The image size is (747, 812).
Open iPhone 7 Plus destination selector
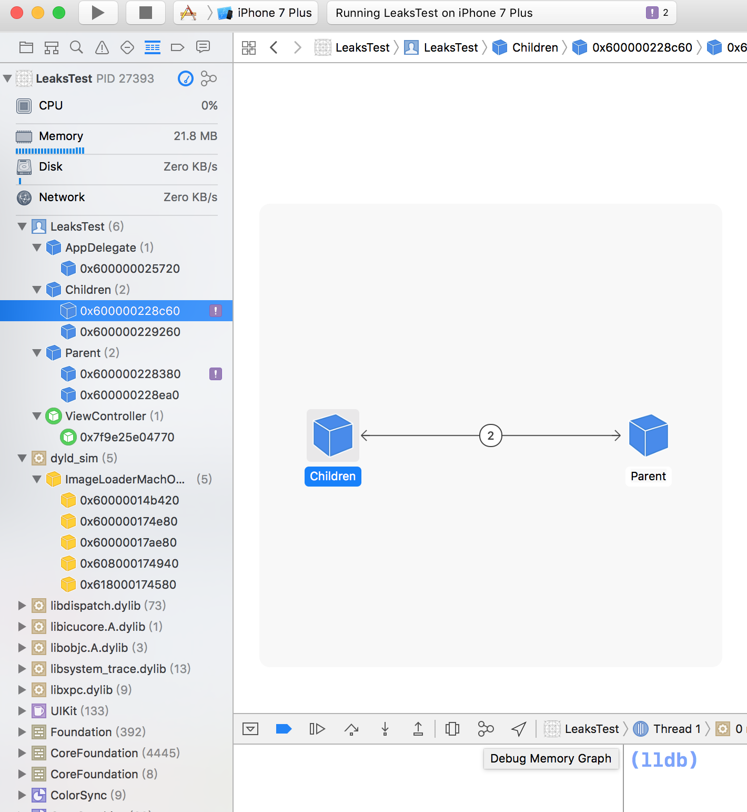265,13
